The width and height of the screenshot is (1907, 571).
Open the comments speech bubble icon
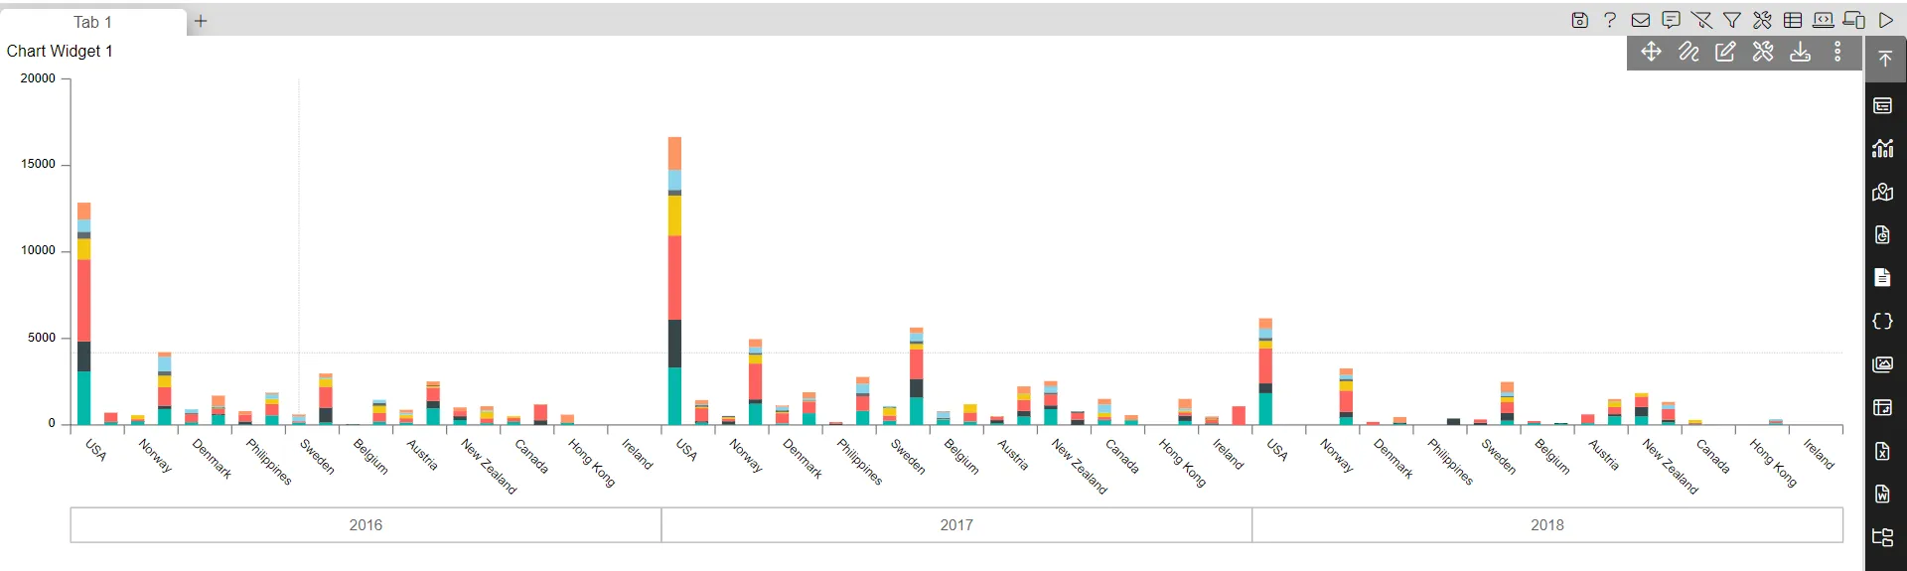pos(1672,20)
